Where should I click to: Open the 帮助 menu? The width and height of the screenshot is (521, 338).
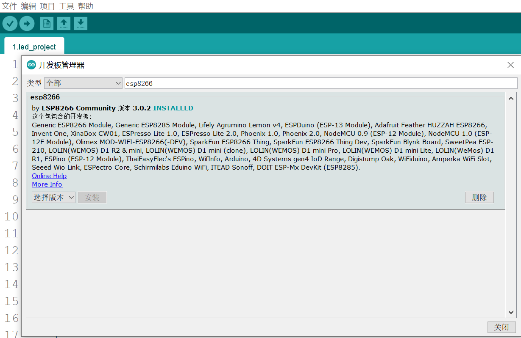click(x=86, y=6)
